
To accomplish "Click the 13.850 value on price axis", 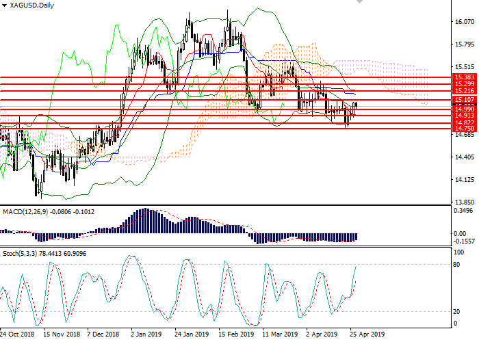I will tap(463, 203).
